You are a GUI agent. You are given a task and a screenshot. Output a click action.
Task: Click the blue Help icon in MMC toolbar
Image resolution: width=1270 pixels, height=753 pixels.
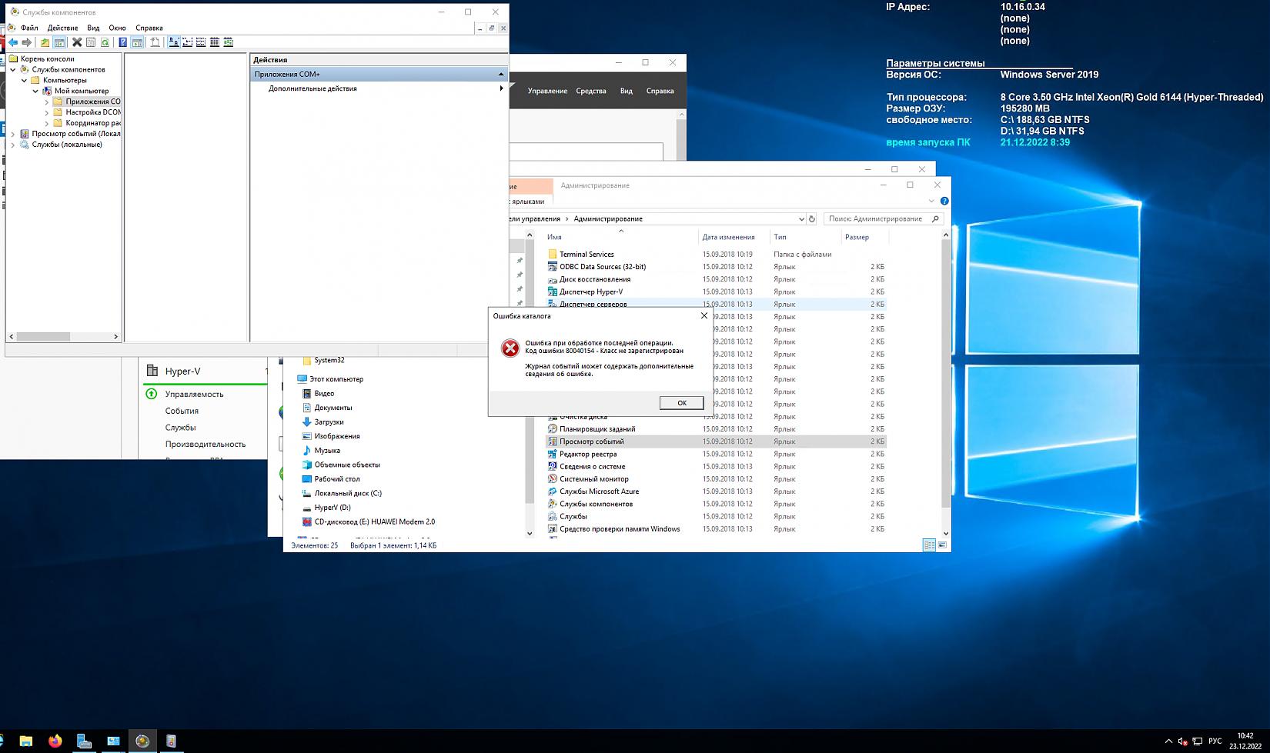(122, 42)
